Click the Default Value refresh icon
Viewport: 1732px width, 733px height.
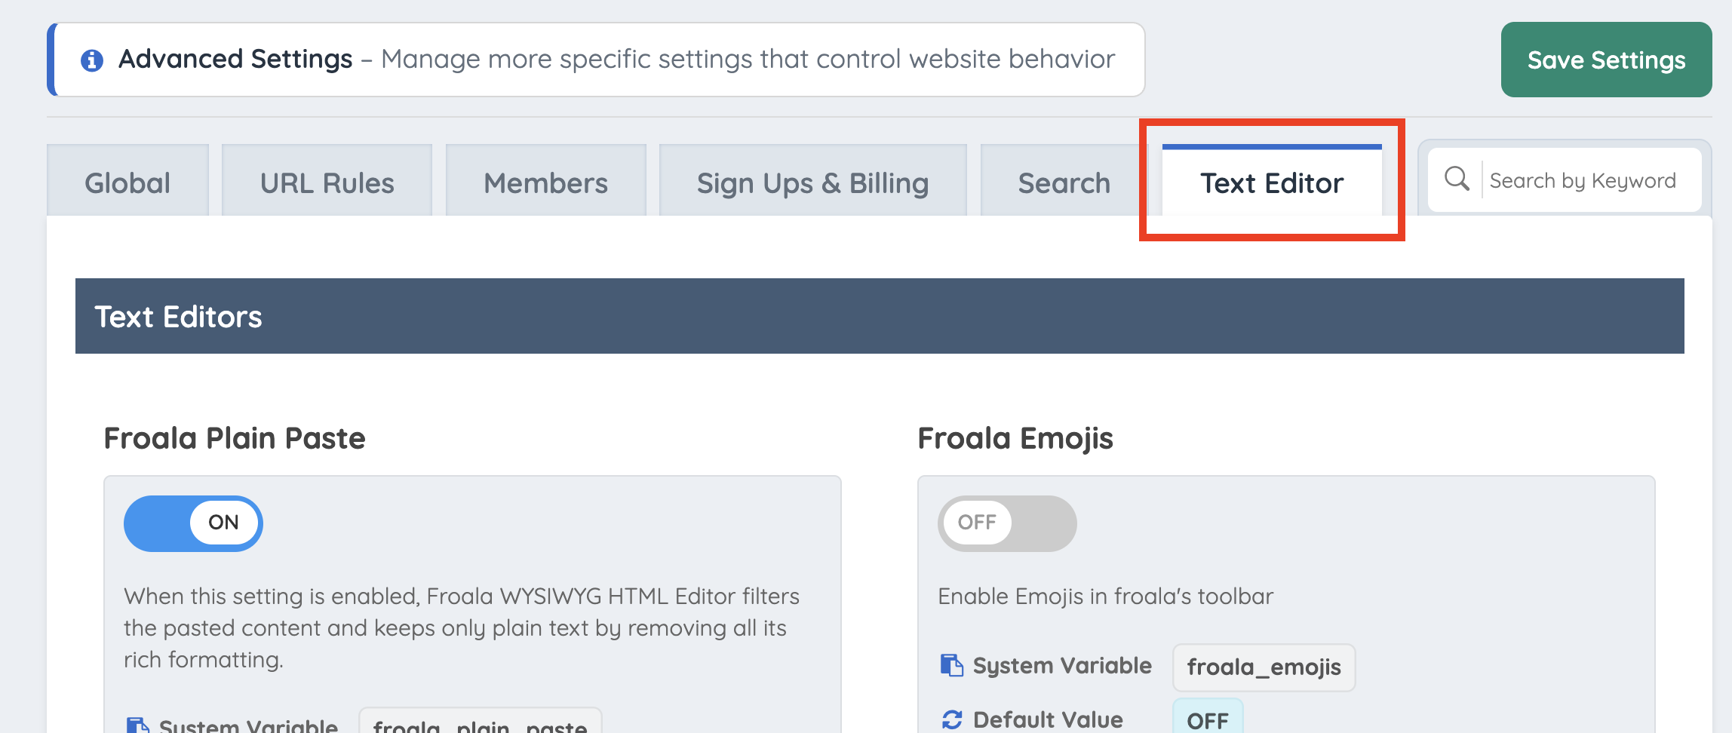[952, 720]
